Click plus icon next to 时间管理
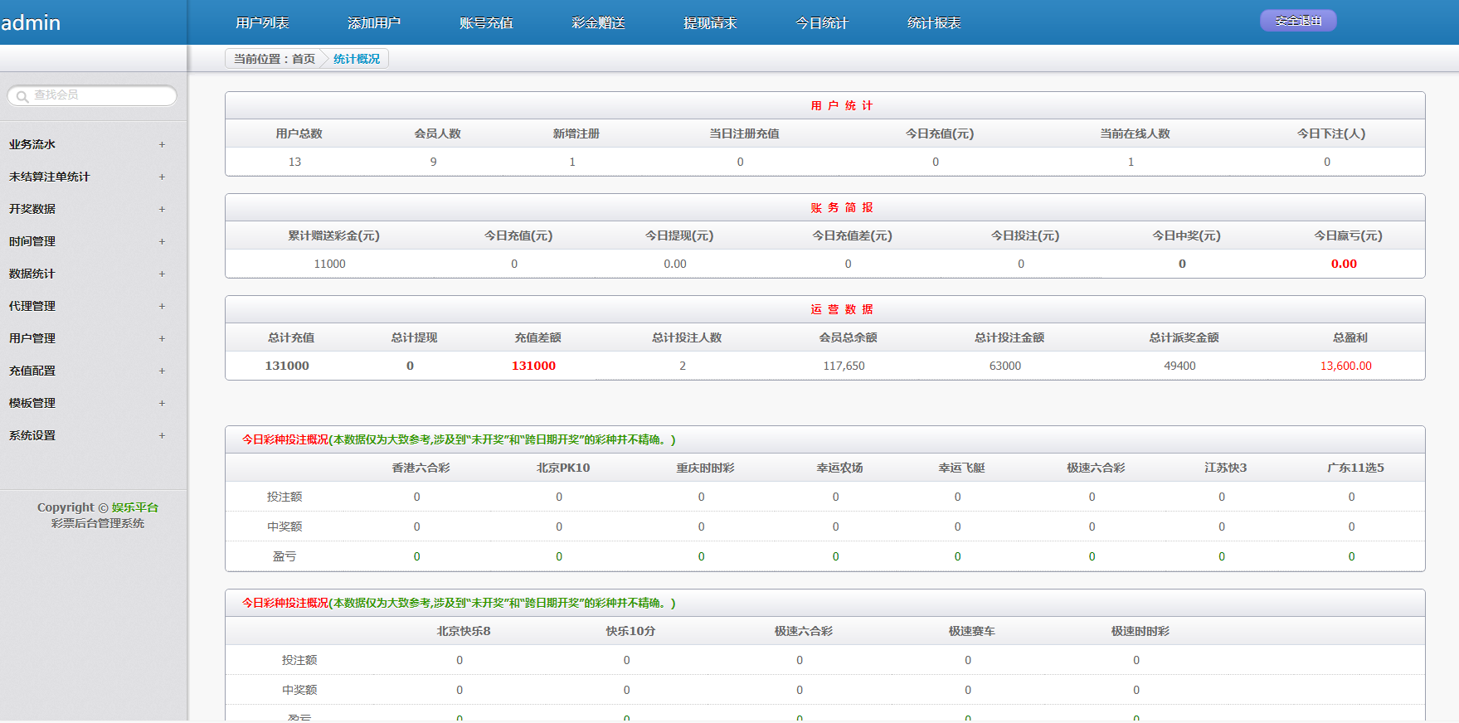Image resolution: width=1459 pixels, height=723 pixels. point(162,241)
